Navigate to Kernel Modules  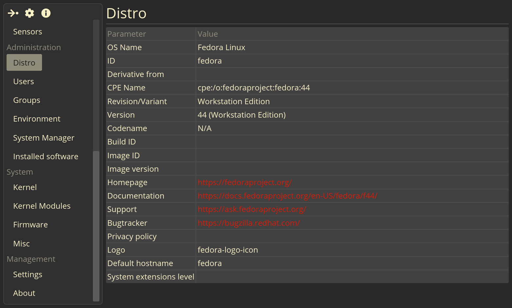(42, 206)
